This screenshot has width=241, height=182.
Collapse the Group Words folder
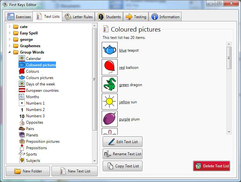point(10,52)
